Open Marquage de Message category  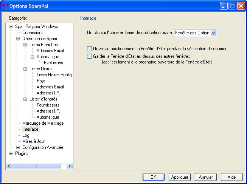(43, 123)
